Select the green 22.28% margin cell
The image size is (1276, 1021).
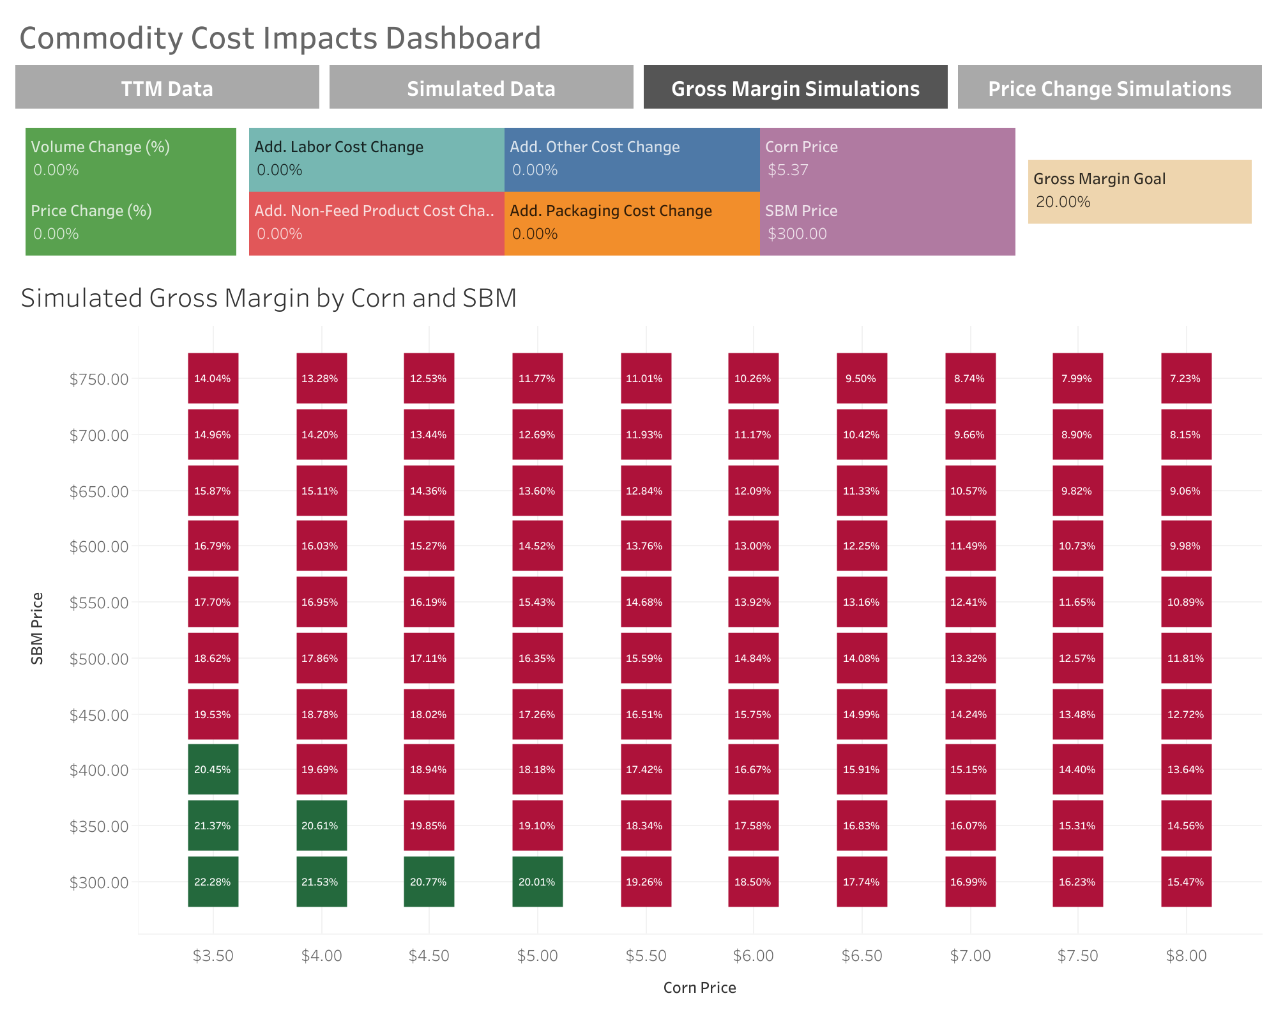coord(213,882)
